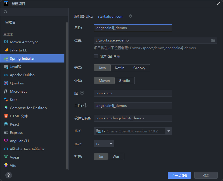Image resolution: width=223 pixels, height=181 pixels.
Task: Select the Ktor generator entry
Action: [x=32, y=100]
